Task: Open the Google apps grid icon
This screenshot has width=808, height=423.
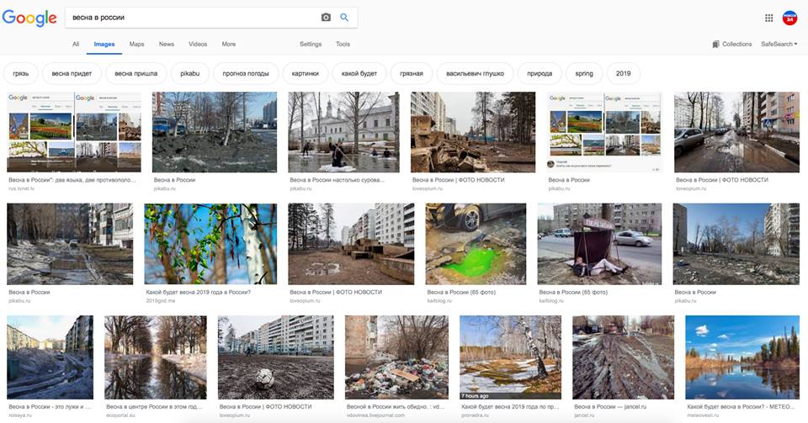Action: pos(768,18)
